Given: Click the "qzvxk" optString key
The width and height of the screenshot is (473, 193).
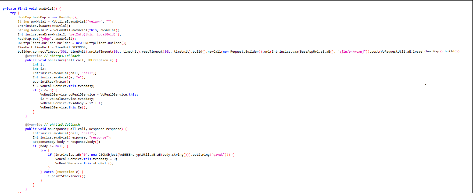Looking at the screenshot, I should (x=218, y=155).
